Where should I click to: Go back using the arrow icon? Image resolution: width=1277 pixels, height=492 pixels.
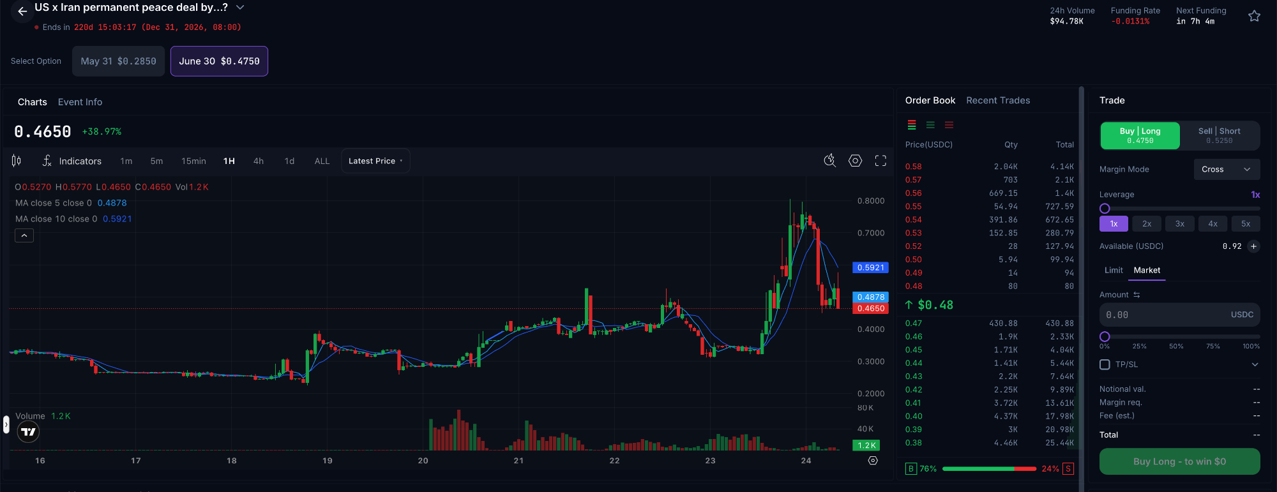[22, 11]
